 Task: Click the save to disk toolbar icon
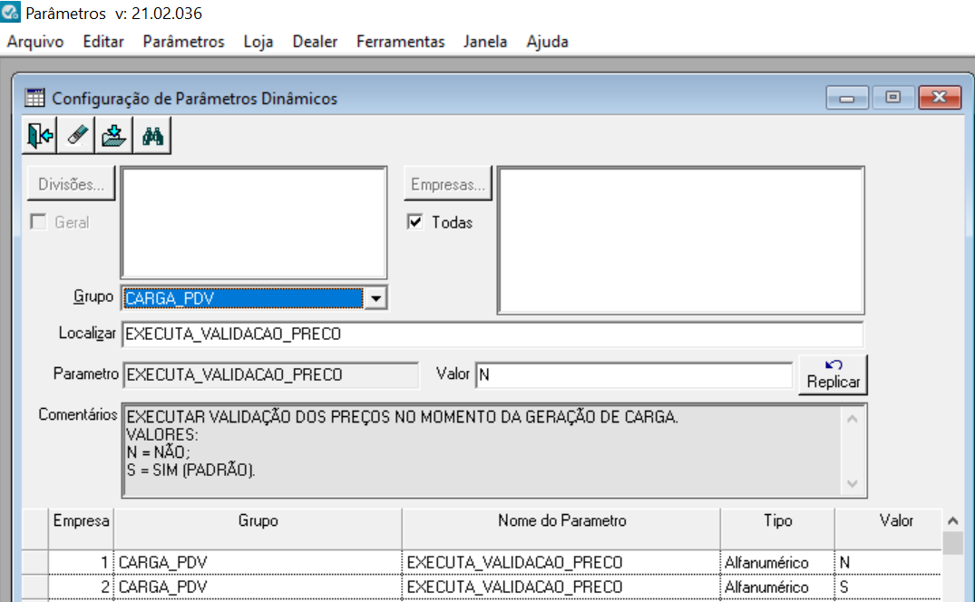[x=113, y=135]
